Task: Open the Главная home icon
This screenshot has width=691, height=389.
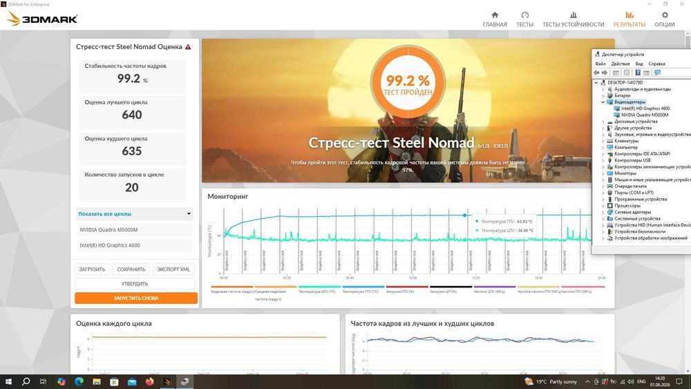Action: pos(495,15)
